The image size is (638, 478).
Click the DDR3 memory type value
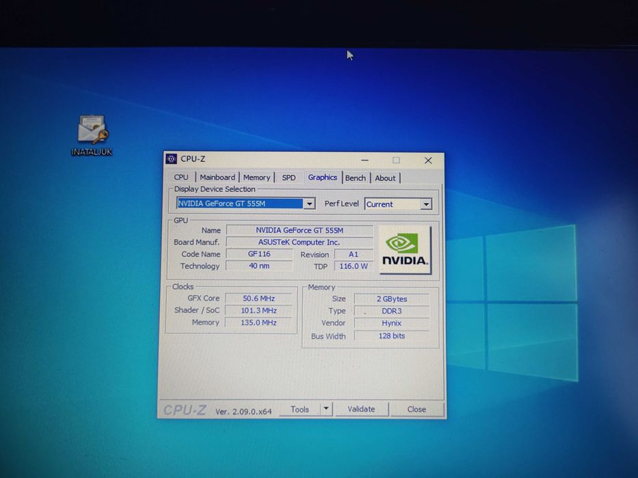391,311
